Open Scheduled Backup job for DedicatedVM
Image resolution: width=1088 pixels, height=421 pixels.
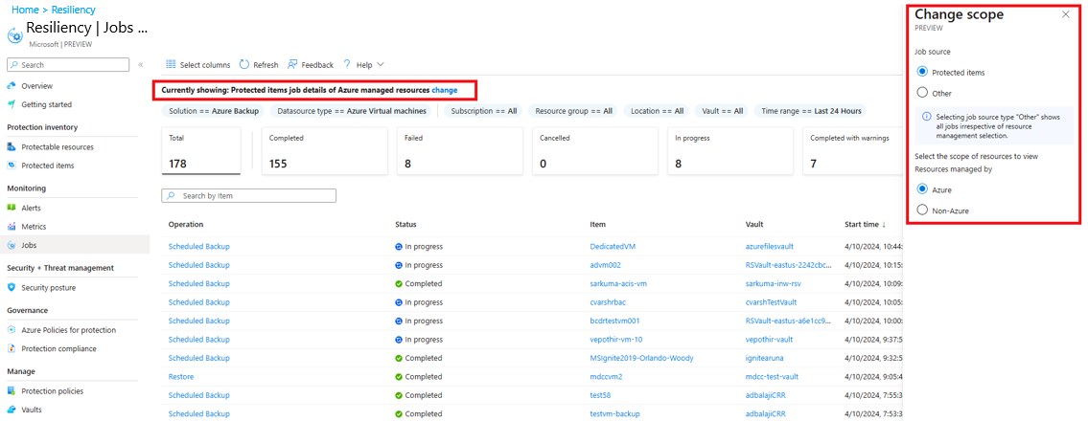tap(199, 246)
